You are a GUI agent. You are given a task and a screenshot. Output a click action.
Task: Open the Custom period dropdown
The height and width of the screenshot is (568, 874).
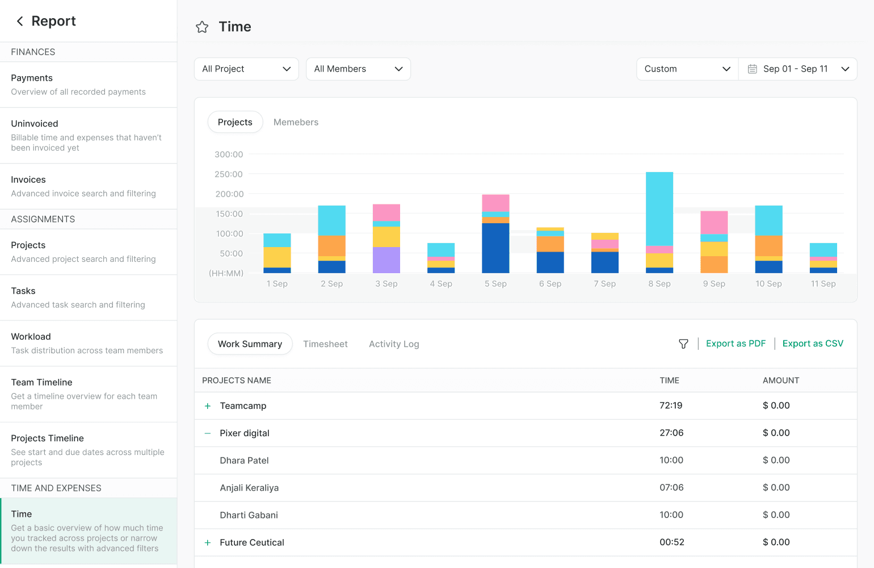point(687,69)
